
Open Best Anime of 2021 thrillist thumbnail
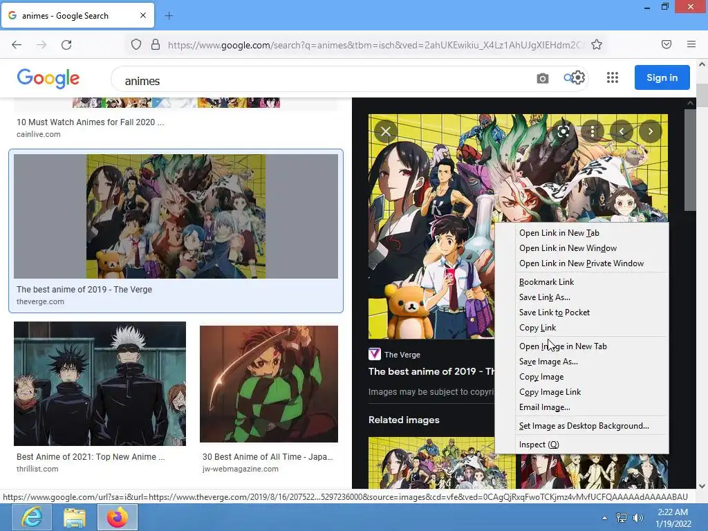[x=100, y=384]
